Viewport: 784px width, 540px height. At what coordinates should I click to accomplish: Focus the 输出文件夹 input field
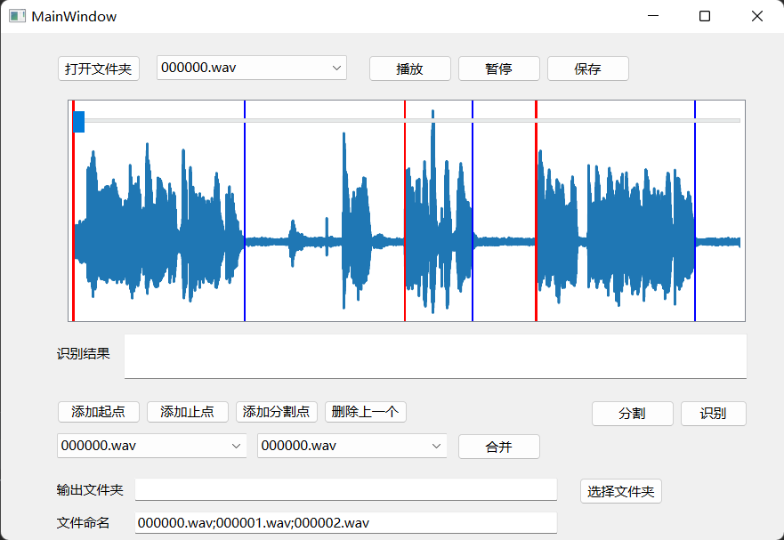click(x=346, y=489)
